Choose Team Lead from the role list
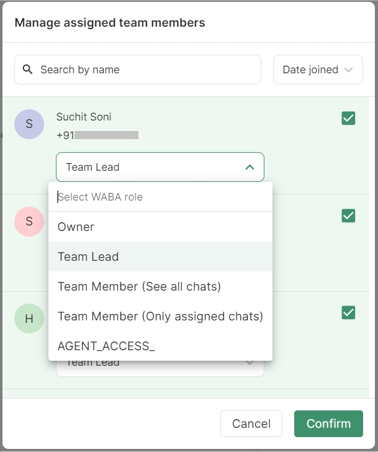Screen dimensions: 378x452 pyautogui.click(x=88, y=256)
